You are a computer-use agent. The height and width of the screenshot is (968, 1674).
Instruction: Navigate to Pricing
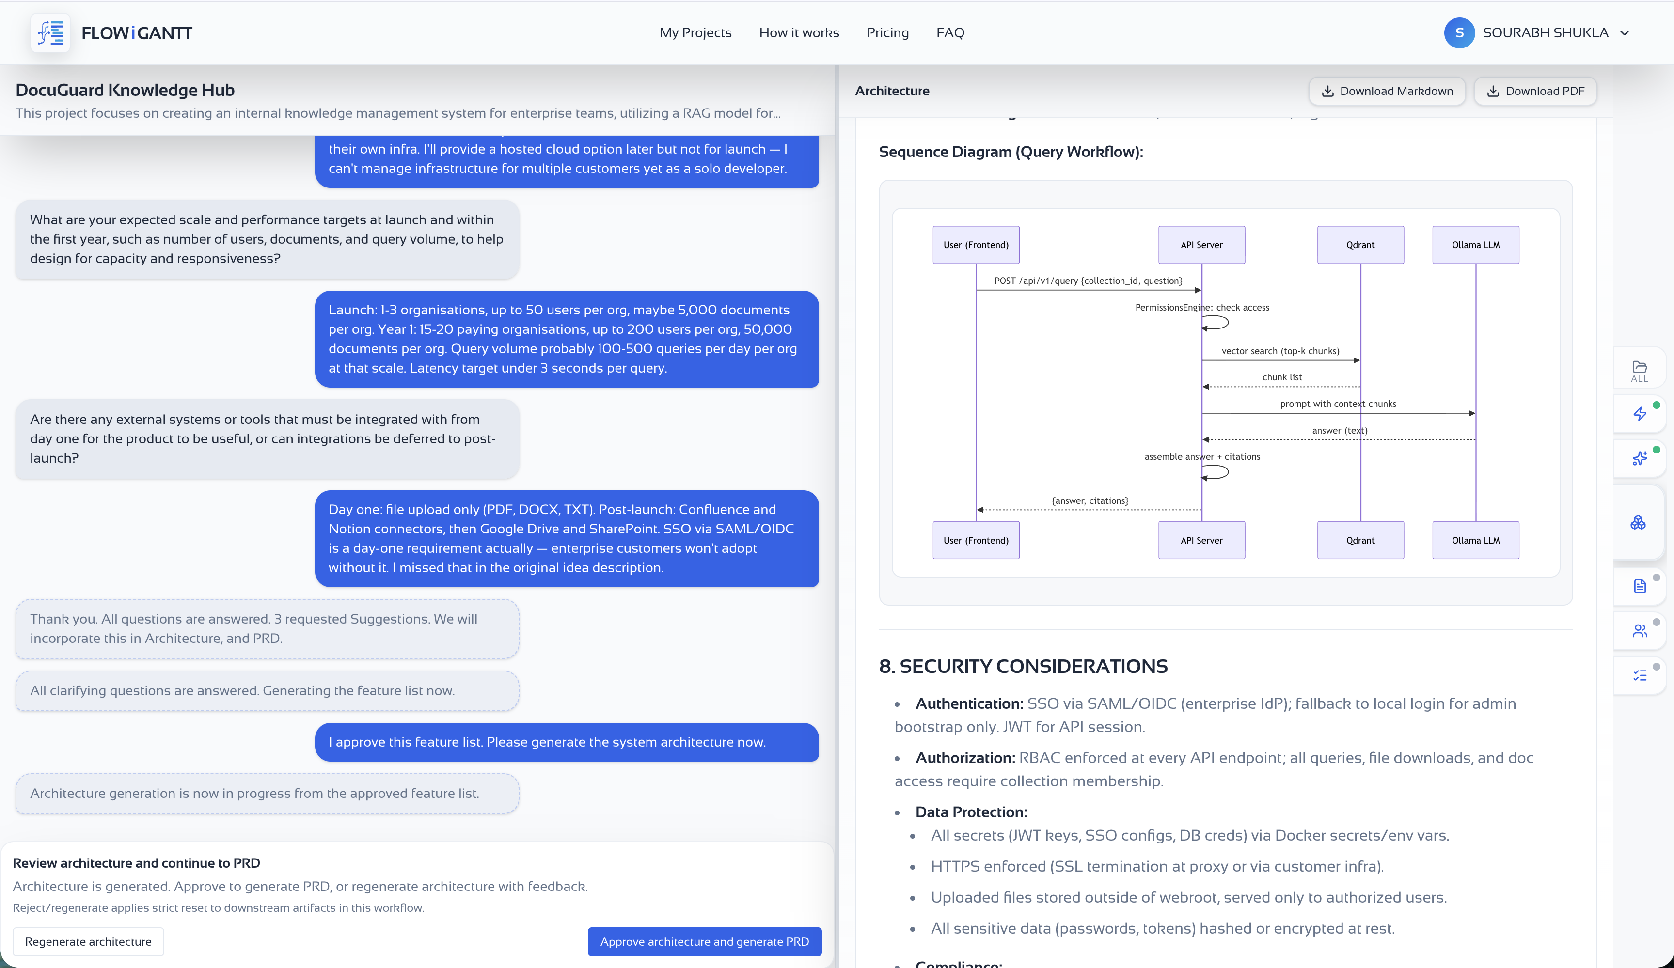(x=887, y=32)
